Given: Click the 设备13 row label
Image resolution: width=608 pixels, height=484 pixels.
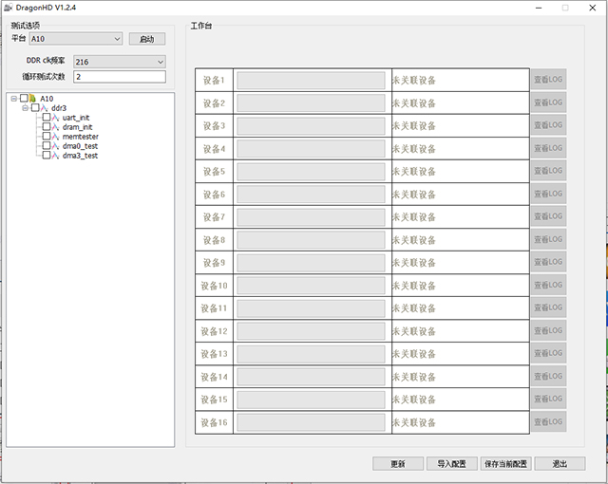Looking at the screenshot, I should coord(214,354).
